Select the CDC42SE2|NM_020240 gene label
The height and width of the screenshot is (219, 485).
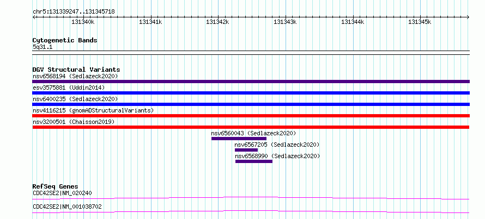point(62,193)
